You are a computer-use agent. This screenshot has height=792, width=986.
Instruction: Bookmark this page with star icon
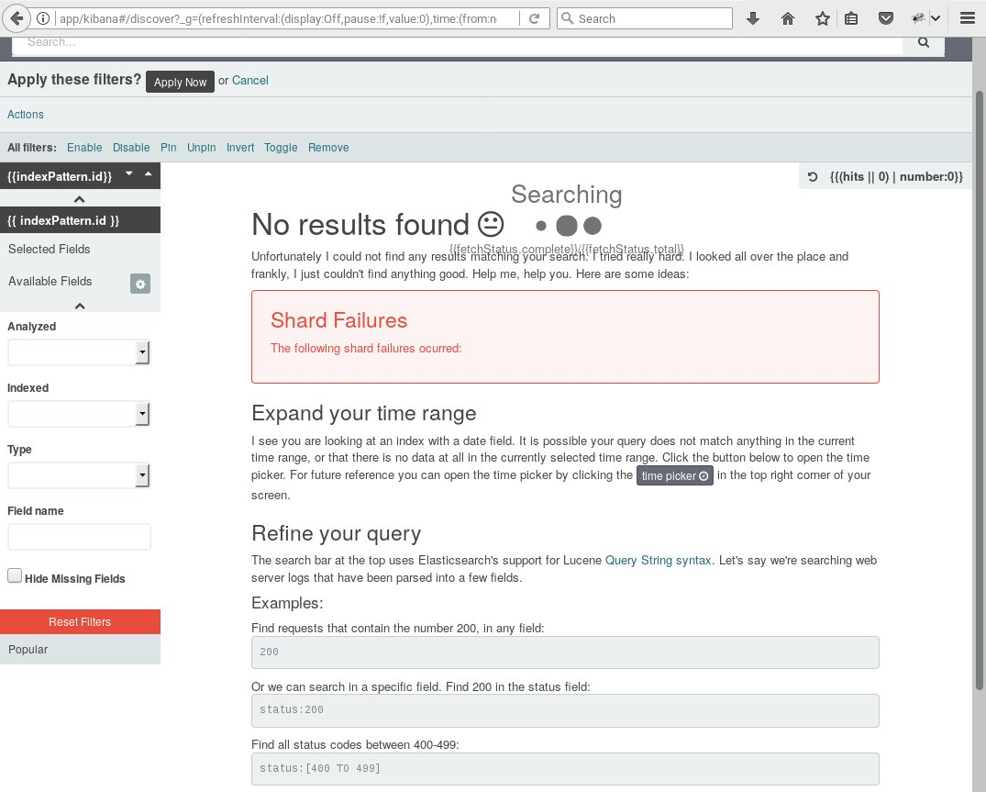pos(822,18)
